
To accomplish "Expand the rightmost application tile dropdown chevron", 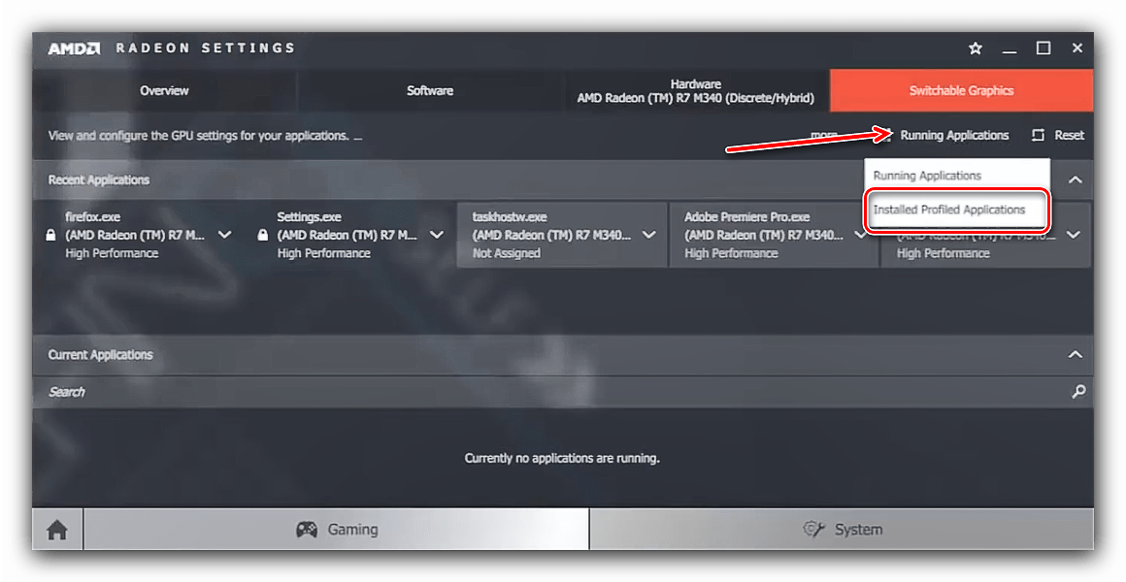I will click(x=1075, y=235).
